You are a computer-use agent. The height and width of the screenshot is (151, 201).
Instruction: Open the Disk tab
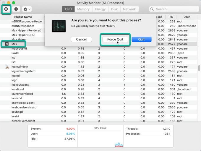point(114,9)
